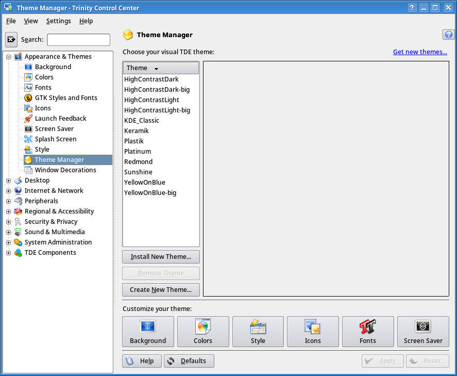Click the Window Decorations icon

[28, 170]
